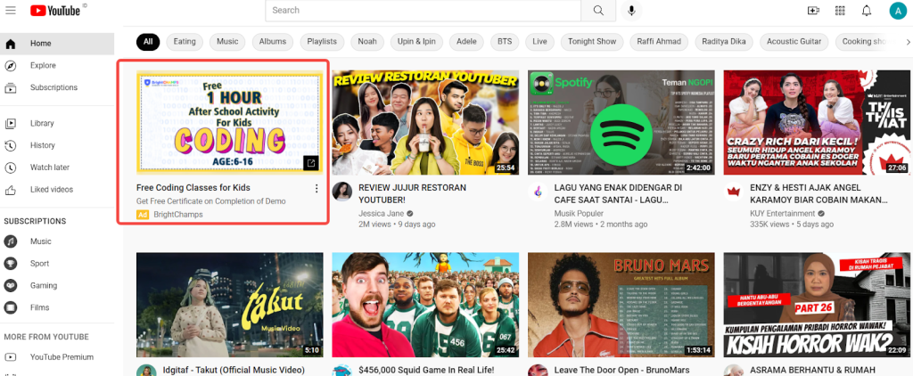
Task: Click into the Search input field
Action: pos(424,11)
